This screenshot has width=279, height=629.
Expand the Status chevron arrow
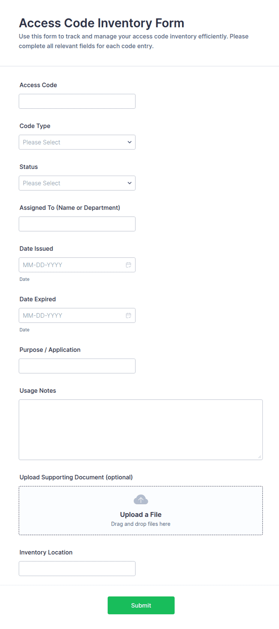[130, 183]
